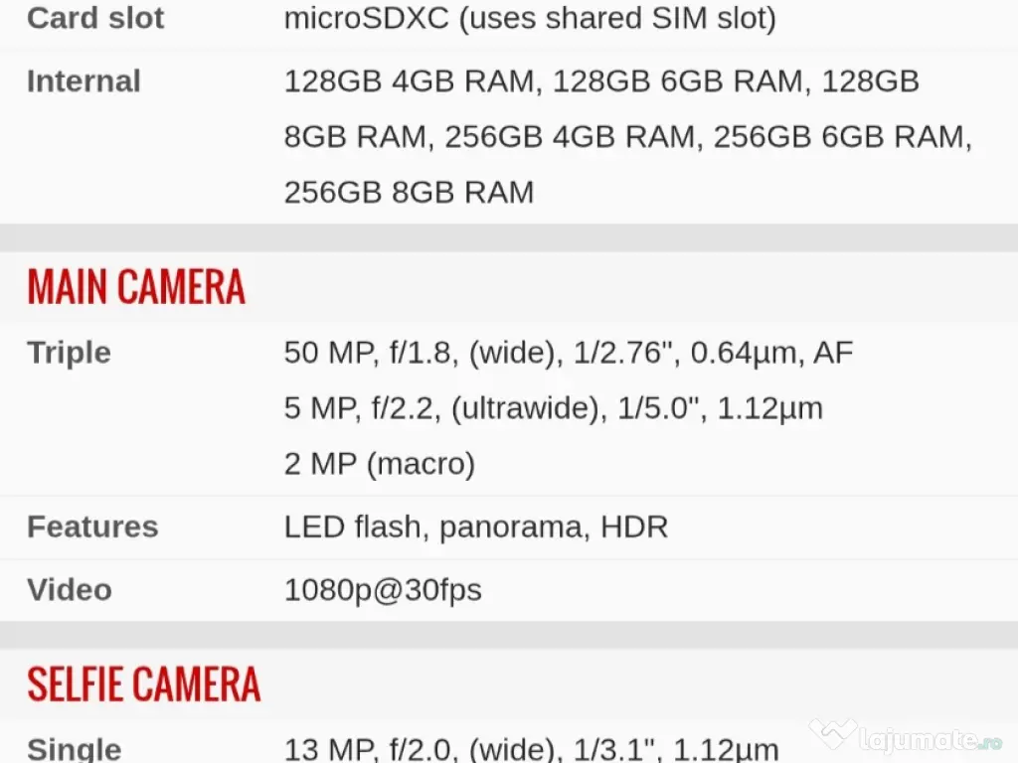This screenshot has height=763, width=1018.
Task: Click the 256GB 8GB RAM storage line
Action: click(x=409, y=192)
